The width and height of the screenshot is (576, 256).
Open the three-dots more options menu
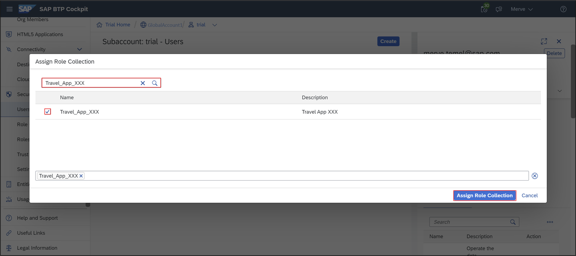click(x=550, y=222)
